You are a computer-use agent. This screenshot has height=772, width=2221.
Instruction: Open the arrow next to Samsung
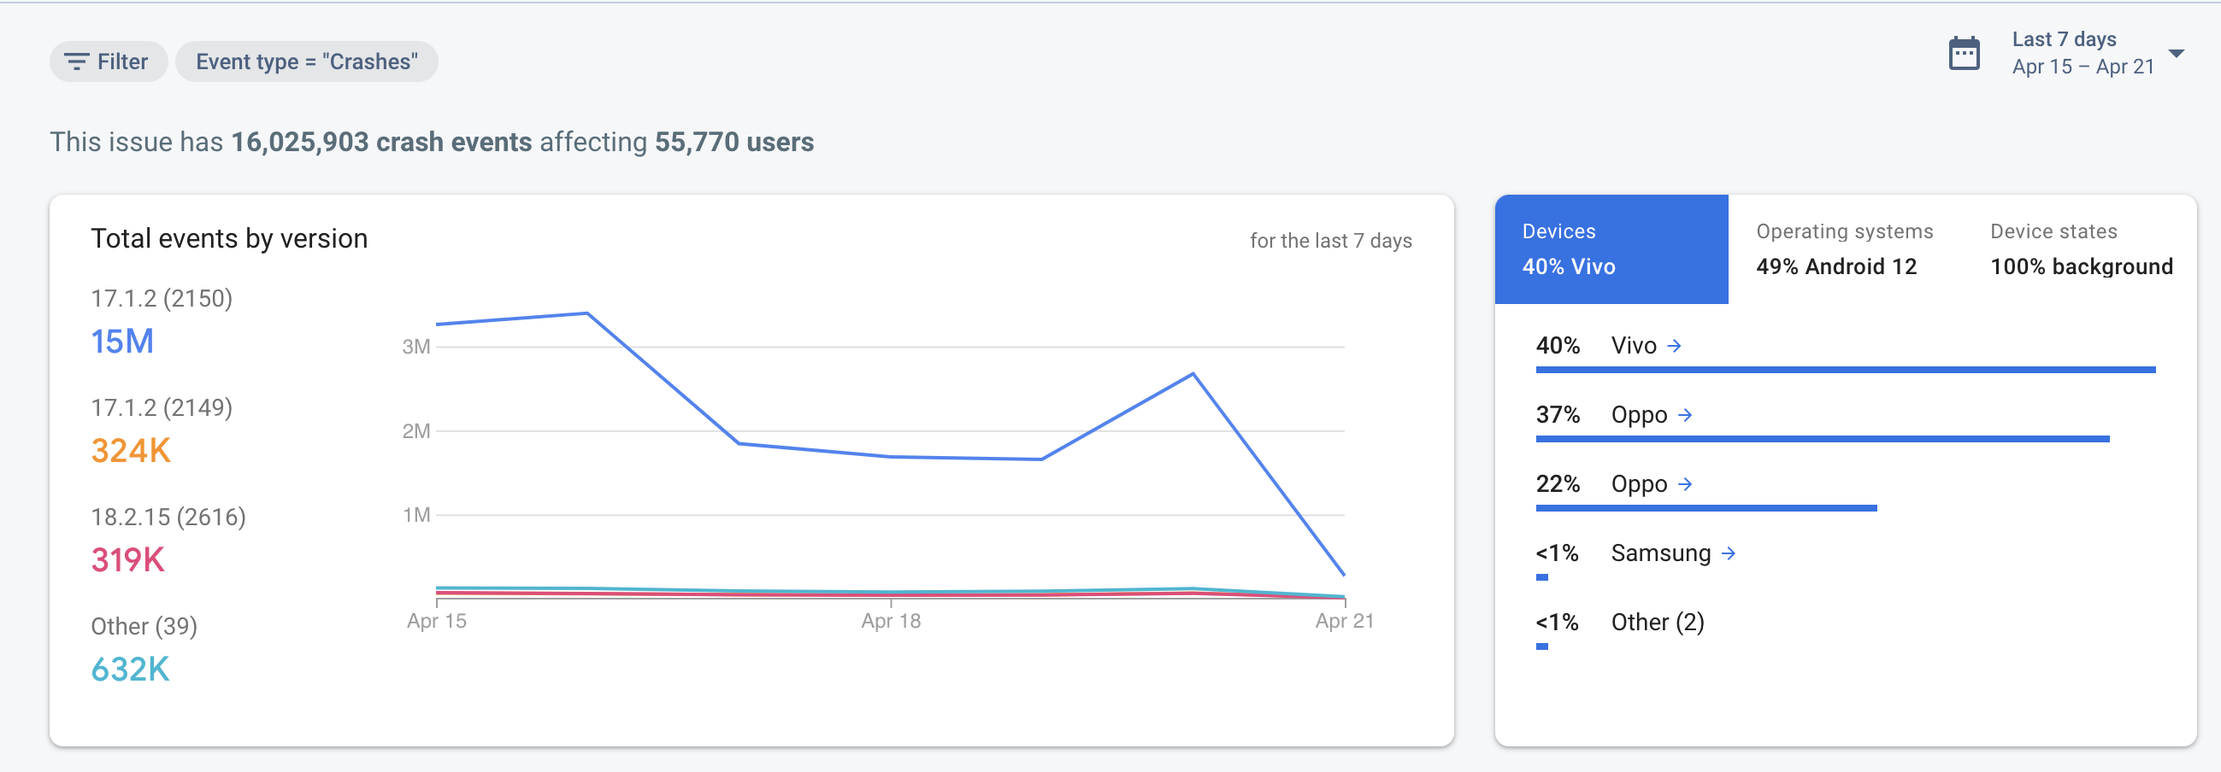1728,553
